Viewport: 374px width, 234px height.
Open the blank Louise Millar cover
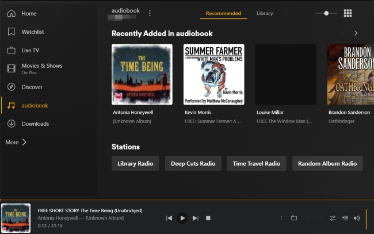tap(285, 74)
